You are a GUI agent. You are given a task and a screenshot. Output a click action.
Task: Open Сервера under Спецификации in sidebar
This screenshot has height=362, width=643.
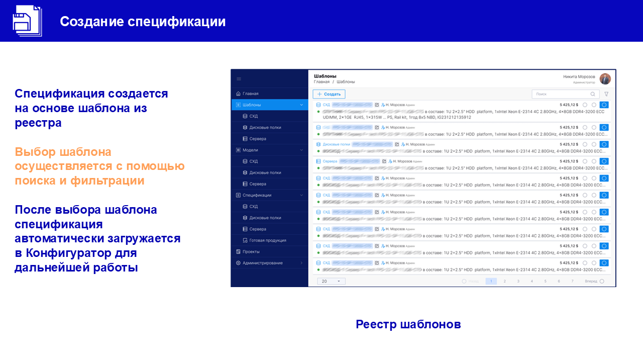270,229
